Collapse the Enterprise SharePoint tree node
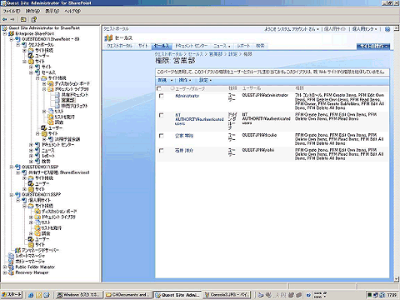The width and height of the screenshot is (400, 300). pyautogui.click(x=5, y=33)
